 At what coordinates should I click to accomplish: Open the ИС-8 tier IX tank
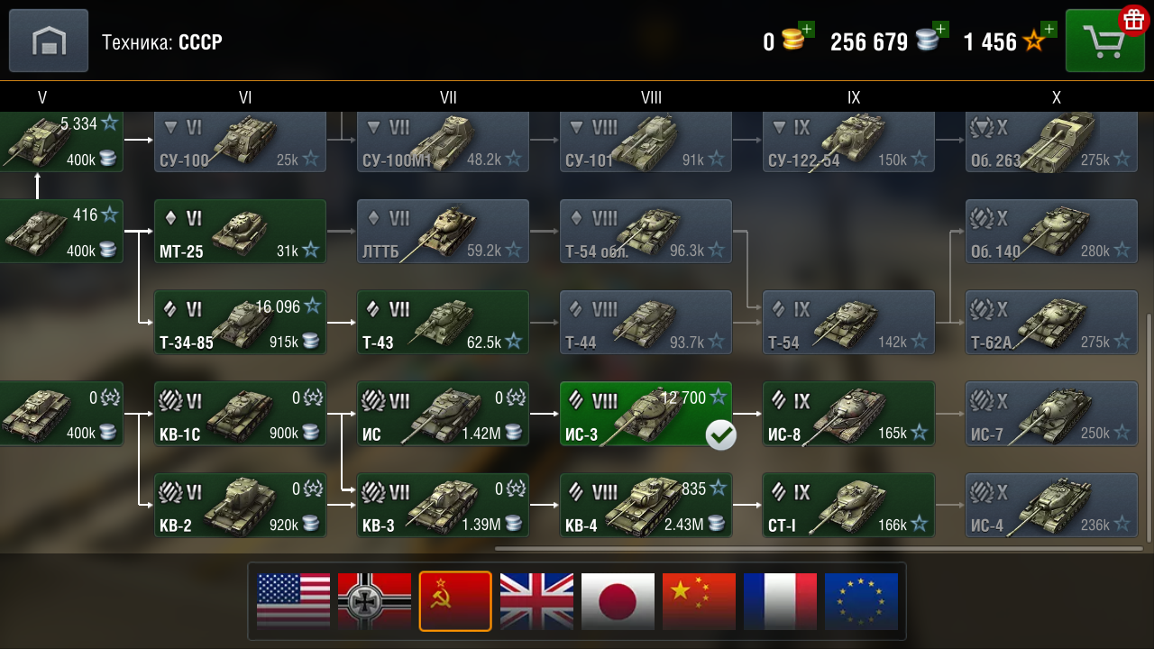(x=848, y=414)
